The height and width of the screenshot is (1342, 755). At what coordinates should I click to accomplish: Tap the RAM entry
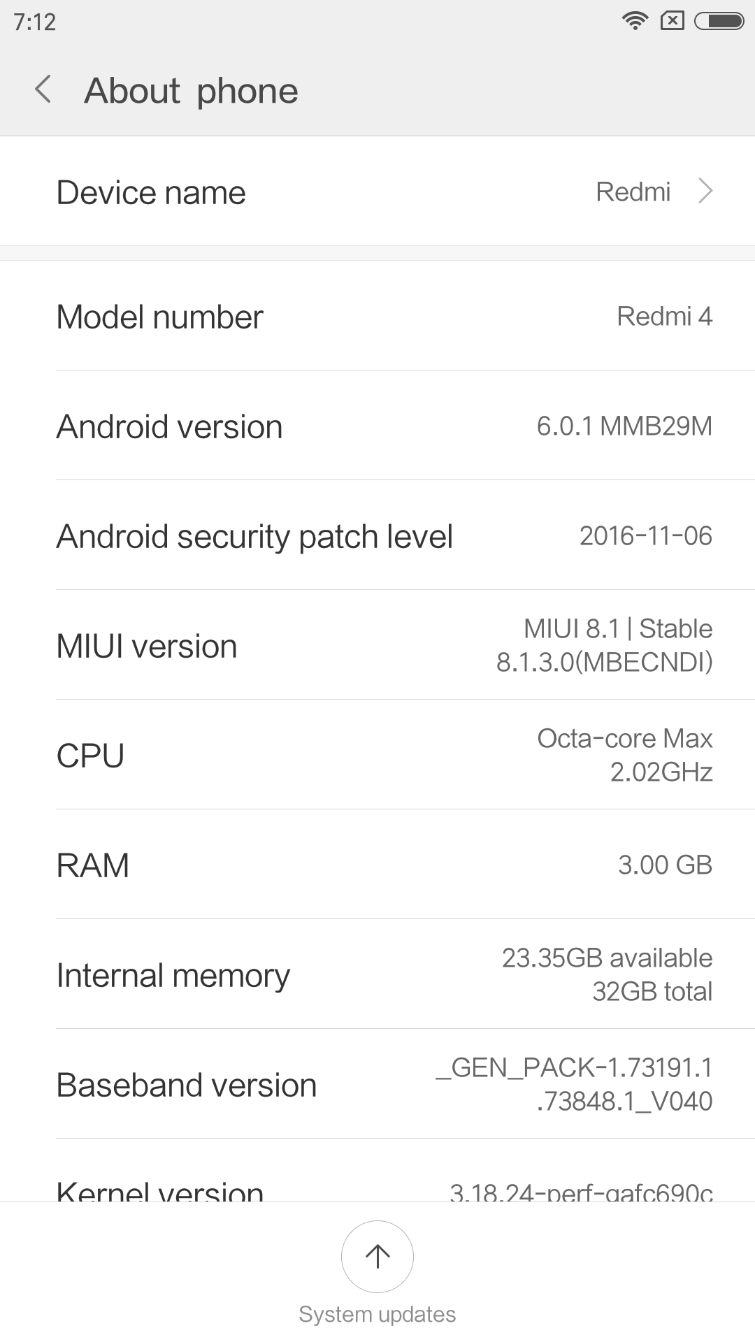tap(377, 865)
